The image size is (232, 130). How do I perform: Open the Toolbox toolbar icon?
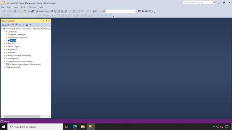point(146,11)
